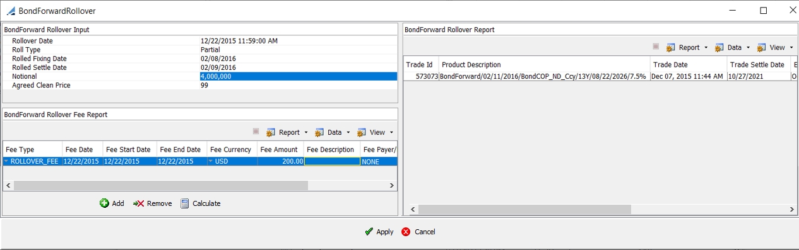Click the red Cancel icon
The height and width of the screenshot is (250, 799).
coord(406,232)
